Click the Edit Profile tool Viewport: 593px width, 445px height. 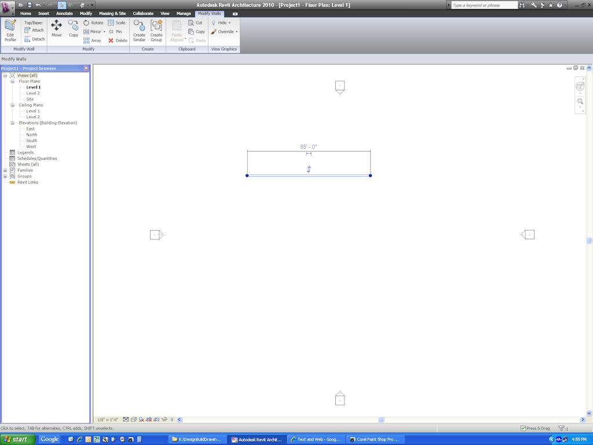10,31
